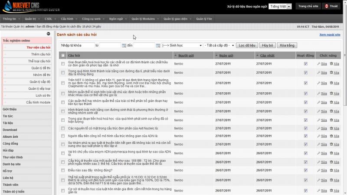
Task: Click the 'Nhập từ khóa' keyword field
Action: pyautogui.click(x=77, y=45)
